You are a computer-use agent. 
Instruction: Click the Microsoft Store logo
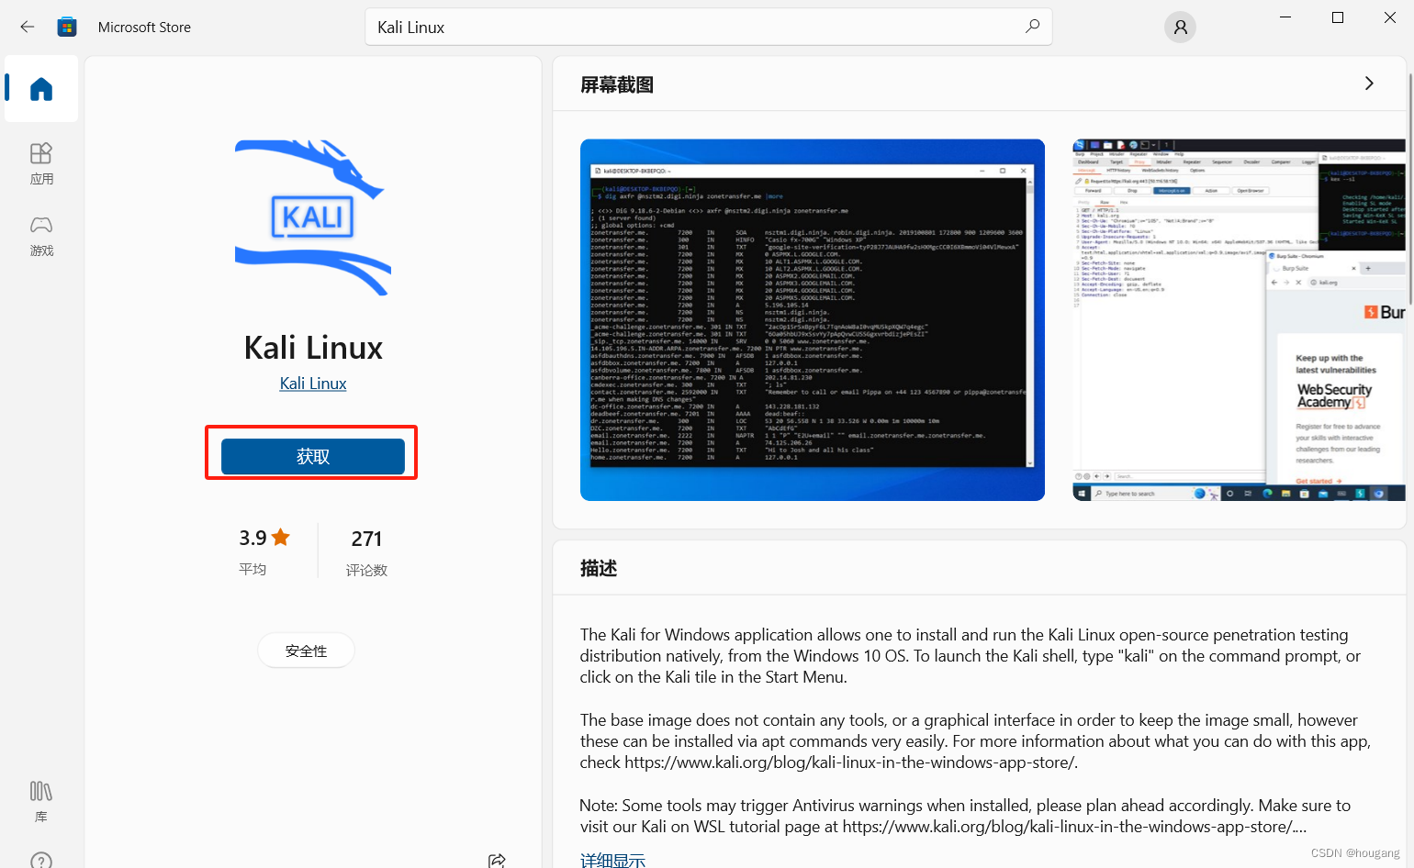[x=67, y=27]
